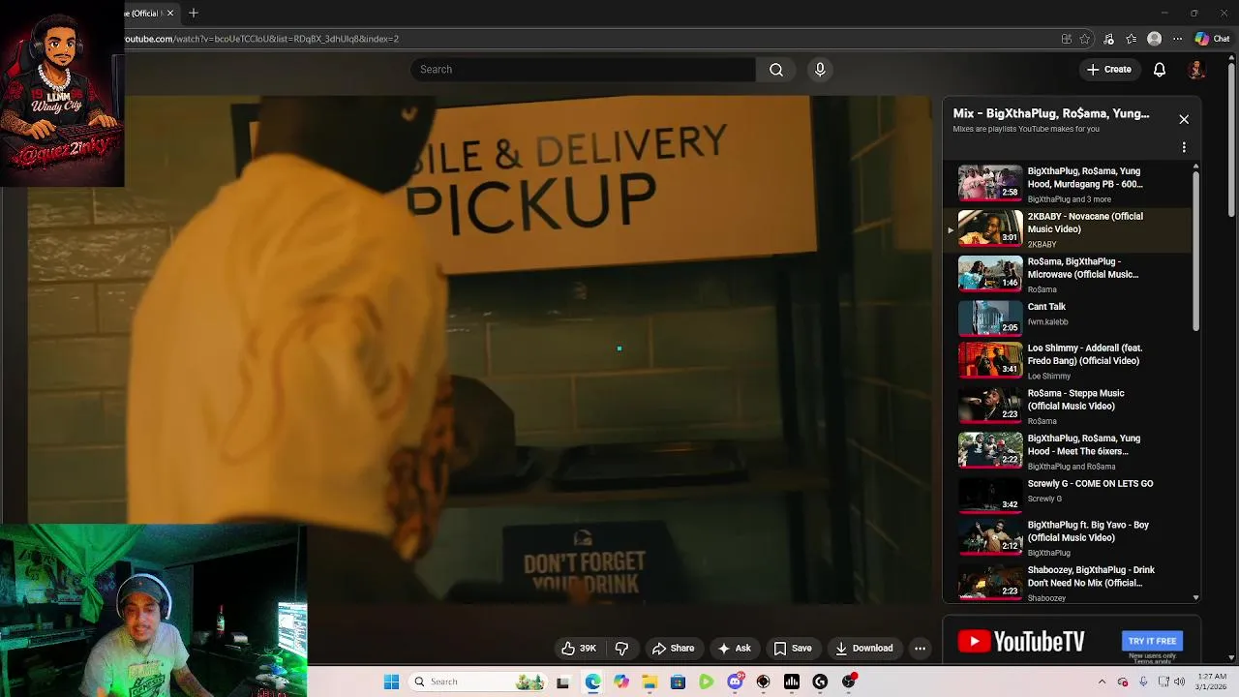Open browser app-available icon in address bar
The width and height of the screenshot is (1239, 697).
(x=1066, y=39)
